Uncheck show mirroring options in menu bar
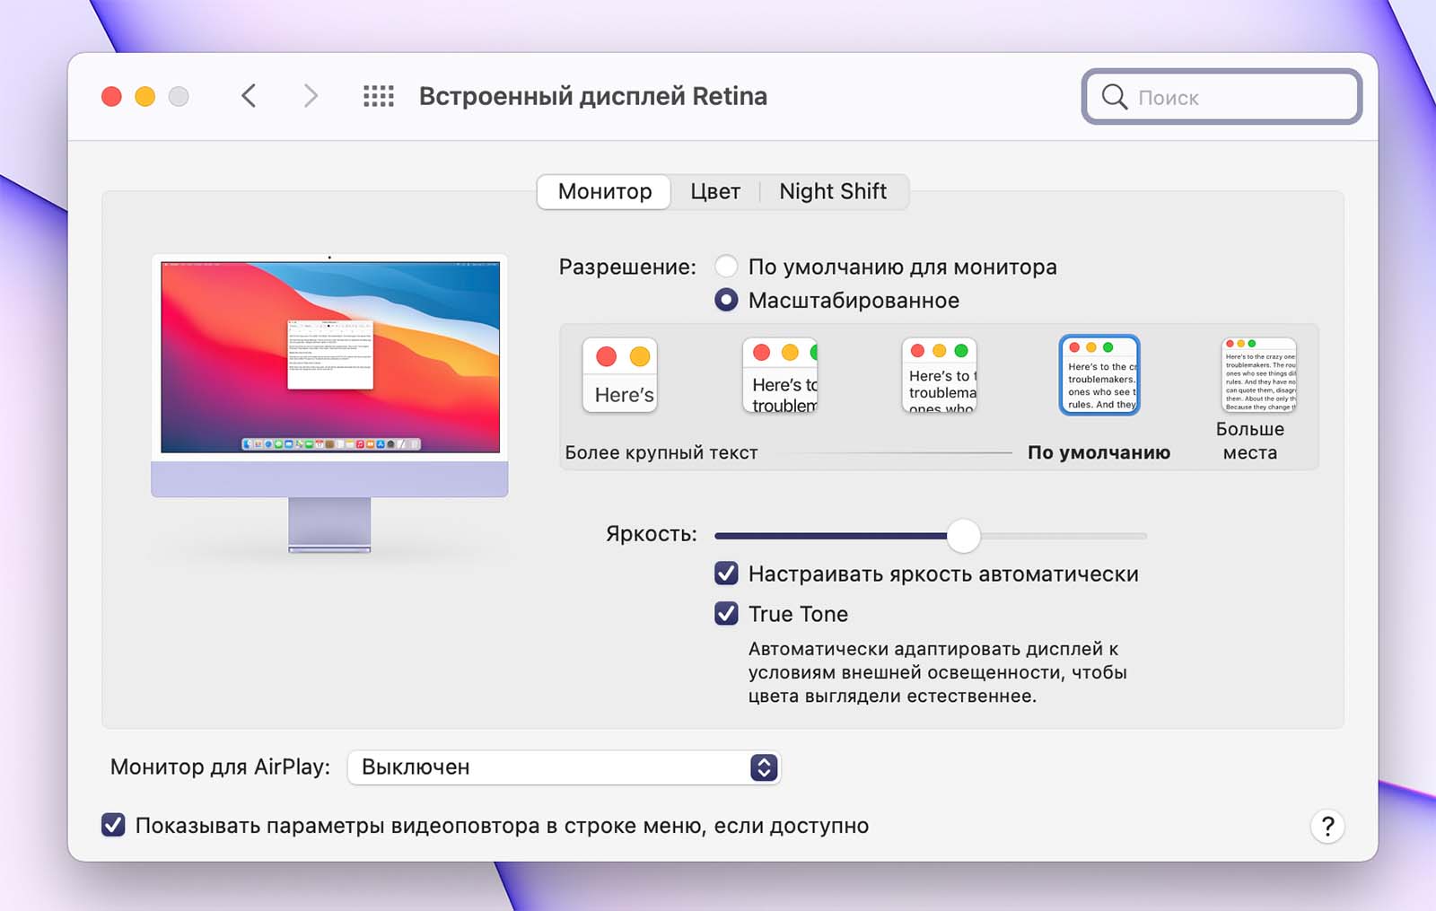1436x911 pixels. click(113, 825)
